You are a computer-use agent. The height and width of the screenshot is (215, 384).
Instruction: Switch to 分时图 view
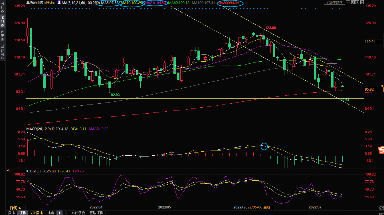point(3,10)
